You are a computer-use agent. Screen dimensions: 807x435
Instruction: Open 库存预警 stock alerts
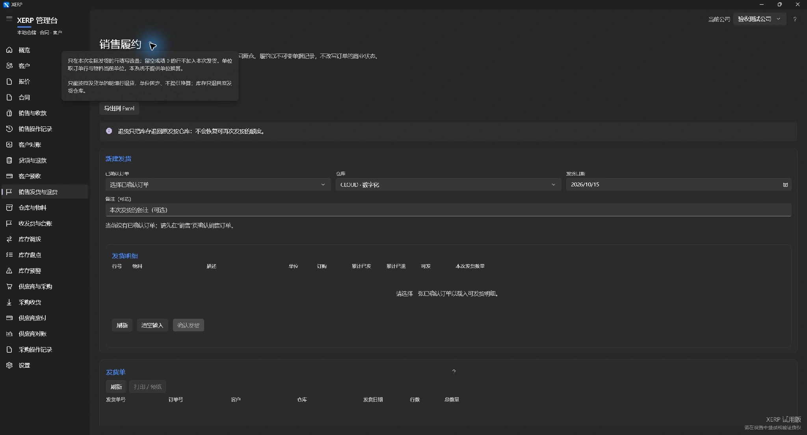pos(44,271)
